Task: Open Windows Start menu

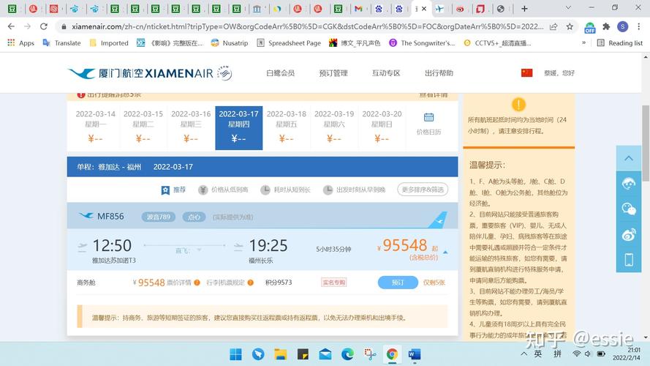Action: point(235,354)
